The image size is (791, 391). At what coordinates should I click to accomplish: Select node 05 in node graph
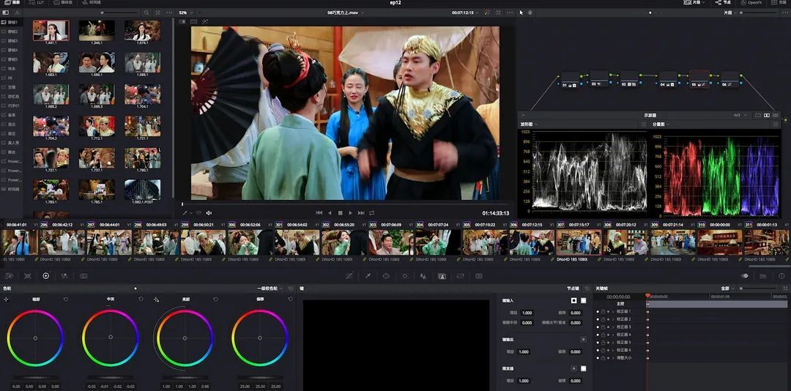[699, 79]
